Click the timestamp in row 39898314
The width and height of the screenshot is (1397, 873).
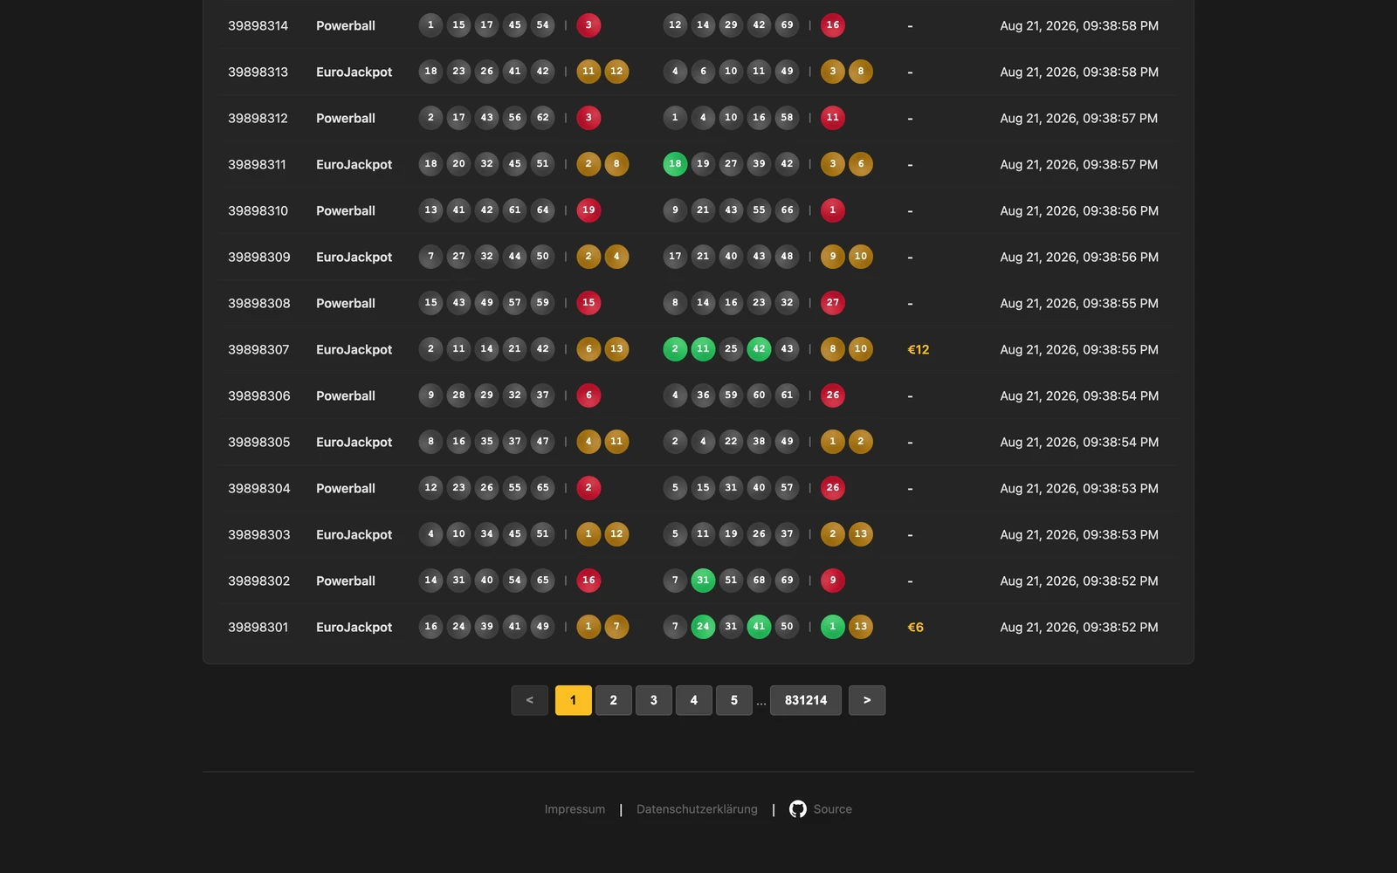click(1079, 25)
